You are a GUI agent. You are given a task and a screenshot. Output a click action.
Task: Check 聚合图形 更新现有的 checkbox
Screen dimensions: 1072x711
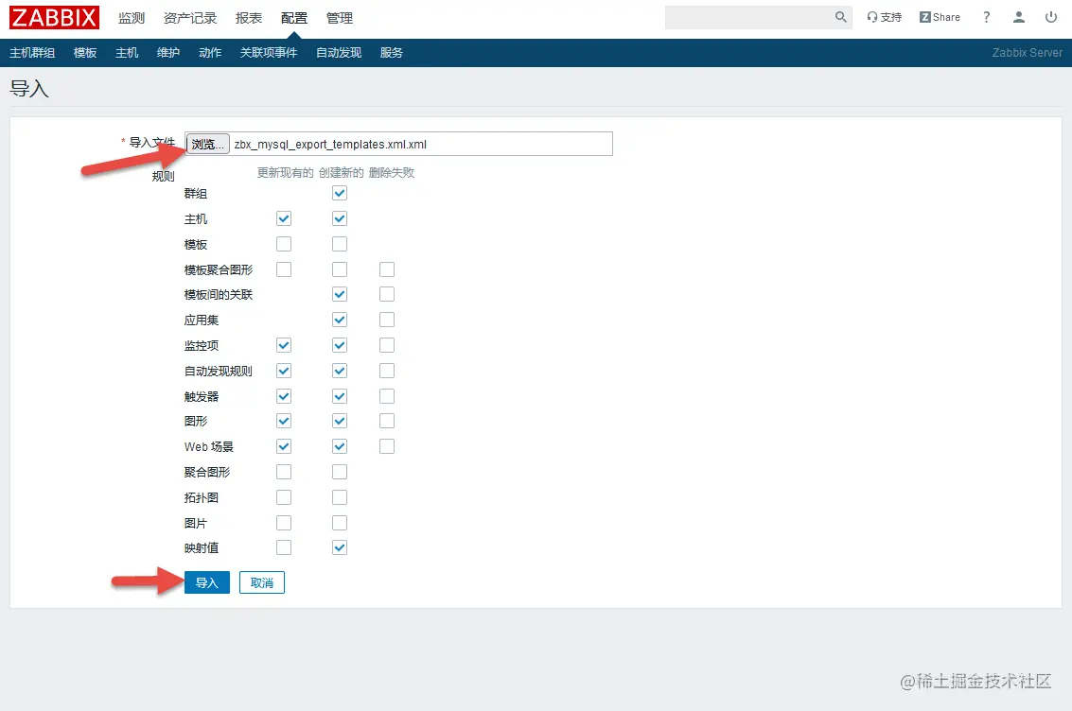[x=283, y=471]
